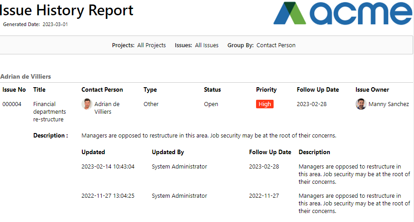Click the Issue History Report heading
This screenshot has width=414, height=222.
pos(67,10)
